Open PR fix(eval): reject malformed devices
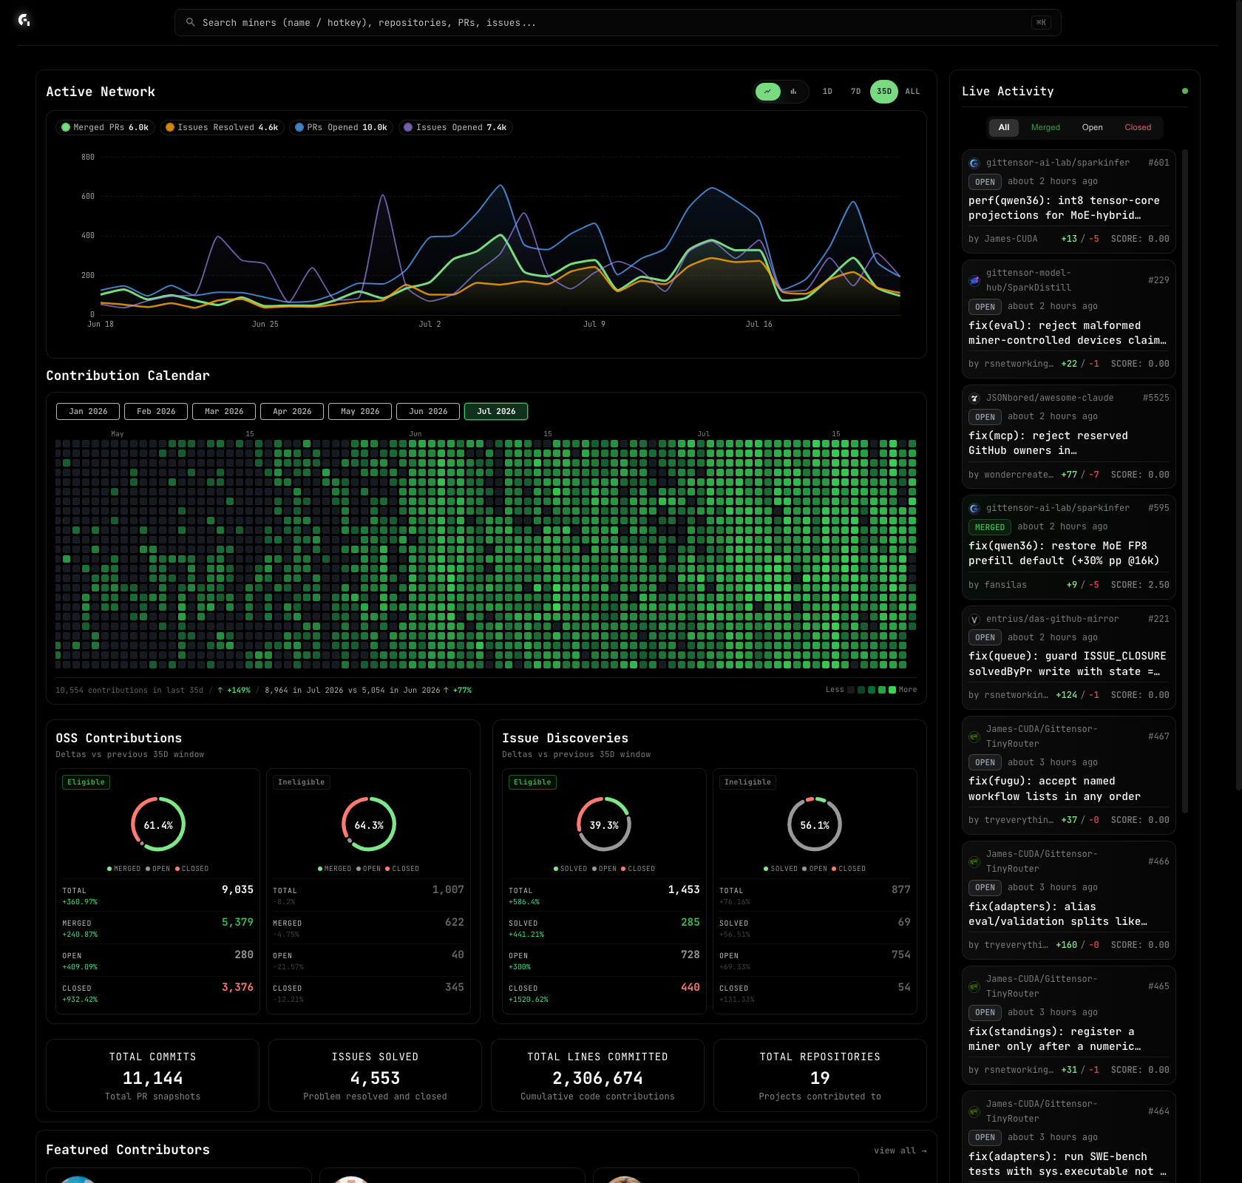The width and height of the screenshot is (1242, 1183). tap(1067, 333)
